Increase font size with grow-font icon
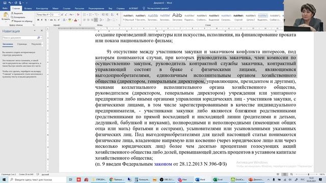The height and width of the screenshot is (183, 326). pos(62,15)
